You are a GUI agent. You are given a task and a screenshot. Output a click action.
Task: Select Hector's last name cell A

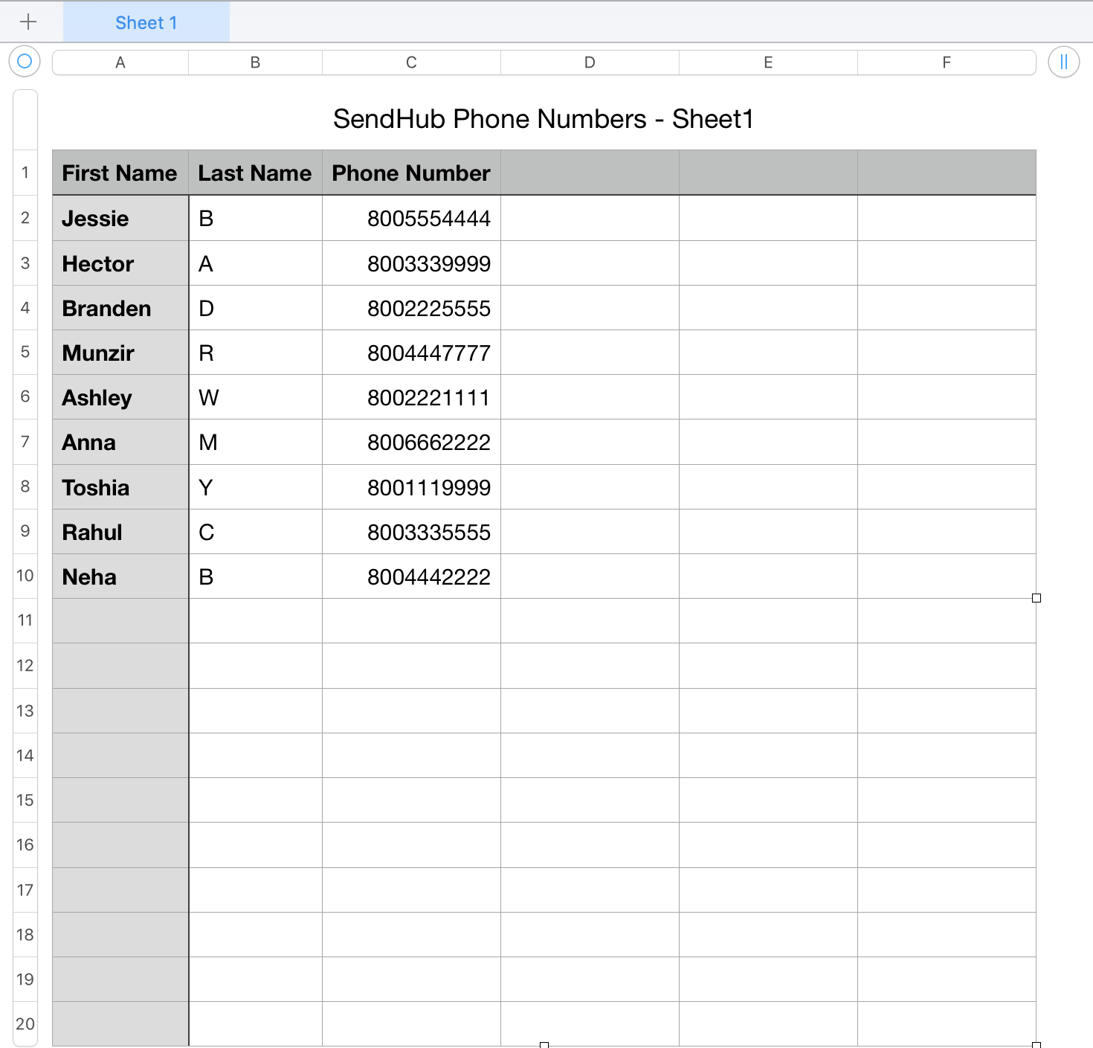click(x=255, y=263)
